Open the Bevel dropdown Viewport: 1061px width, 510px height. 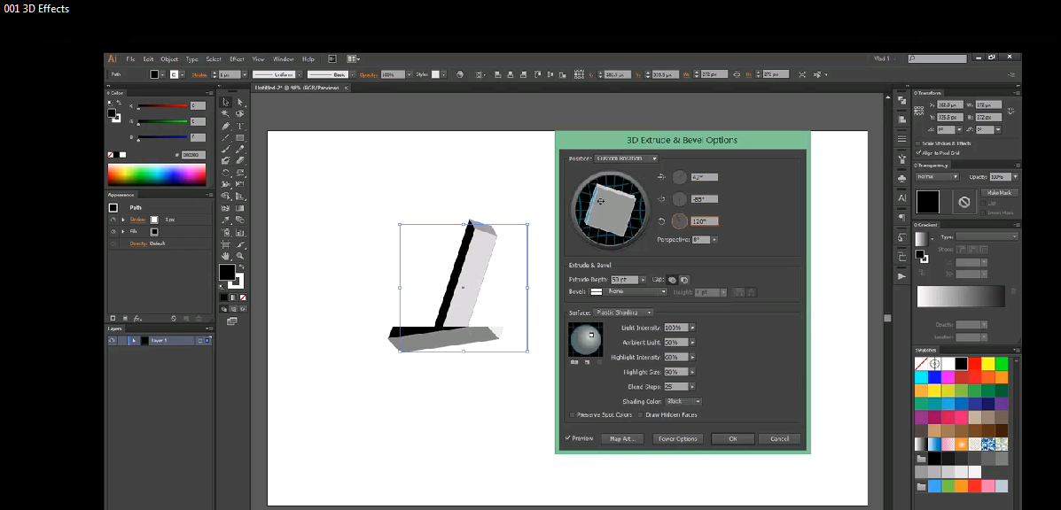[x=628, y=293]
